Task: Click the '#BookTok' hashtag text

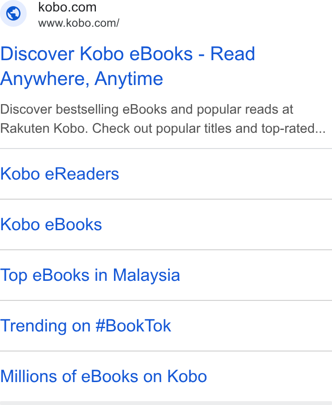Action: point(133,326)
